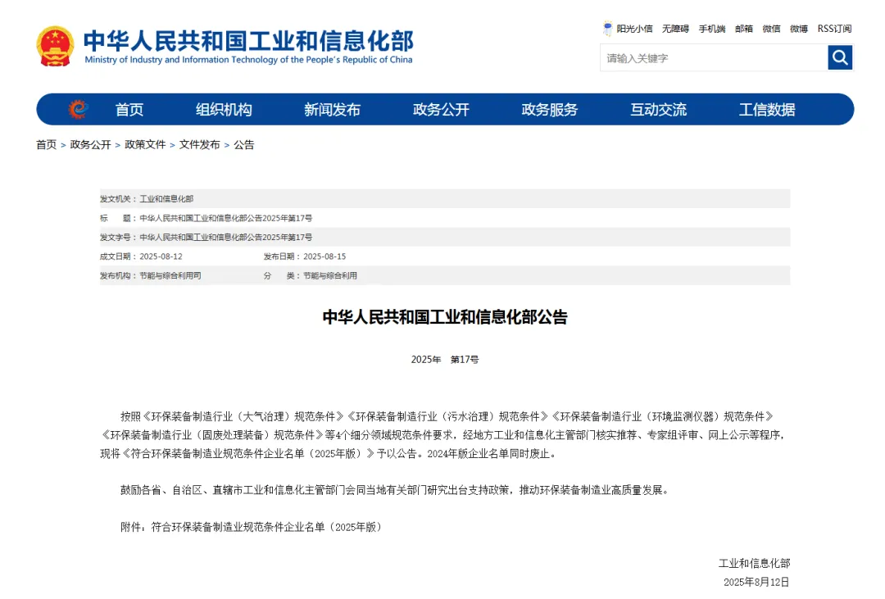Click the 发文机关 value 工业和信息化部
Viewport: 885px width, 599px height.
(x=166, y=199)
